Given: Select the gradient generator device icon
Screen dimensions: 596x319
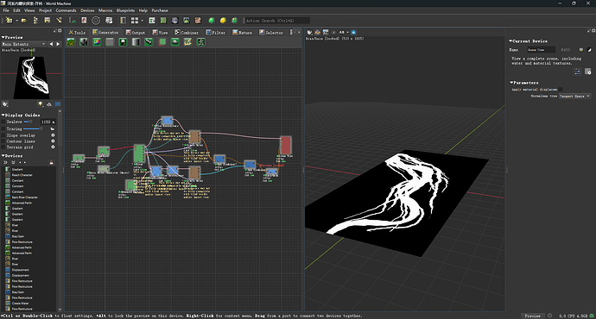Looking at the screenshot, I should pyautogui.click(x=136, y=42).
